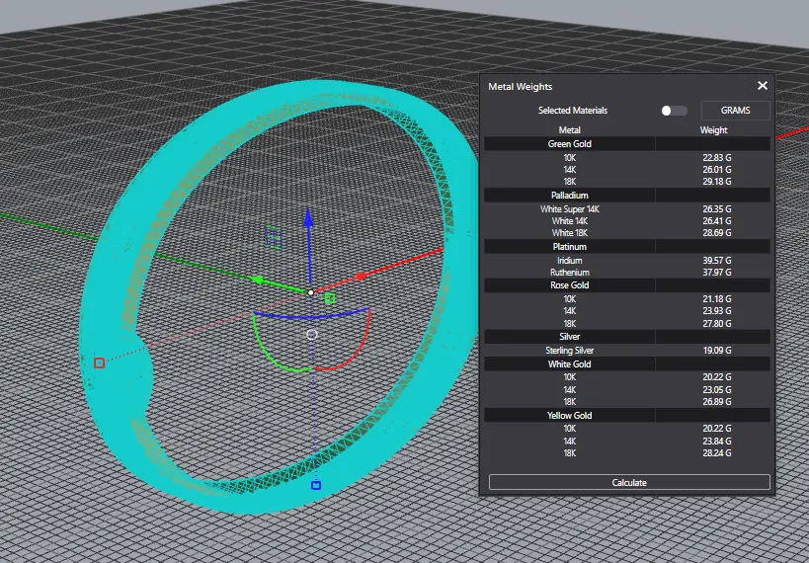This screenshot has width=809, height=563.
Task: Close the Metal Weights panel
Action: click(x=762, y=86)
